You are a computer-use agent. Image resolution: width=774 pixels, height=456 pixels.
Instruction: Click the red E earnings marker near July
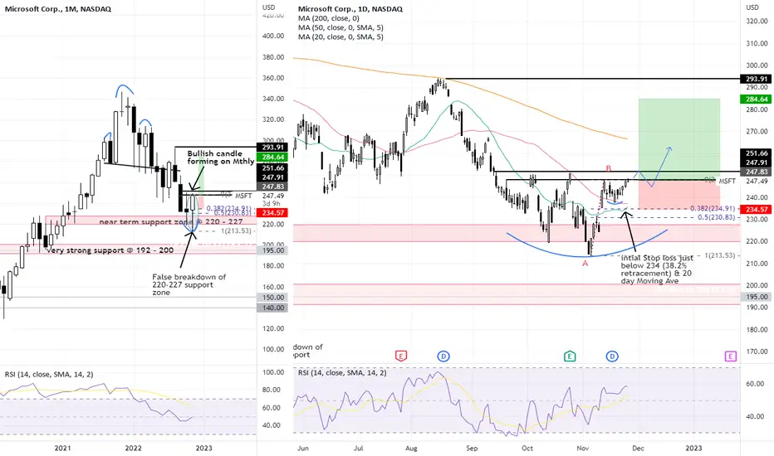point(401,356)
